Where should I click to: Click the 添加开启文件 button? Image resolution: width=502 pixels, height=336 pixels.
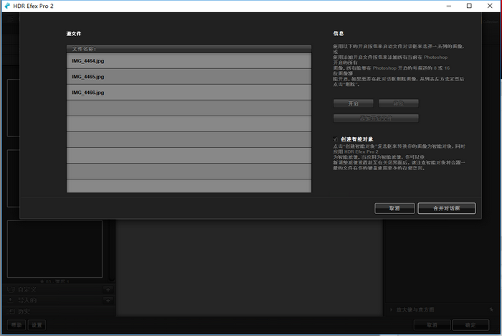point(376,118)
